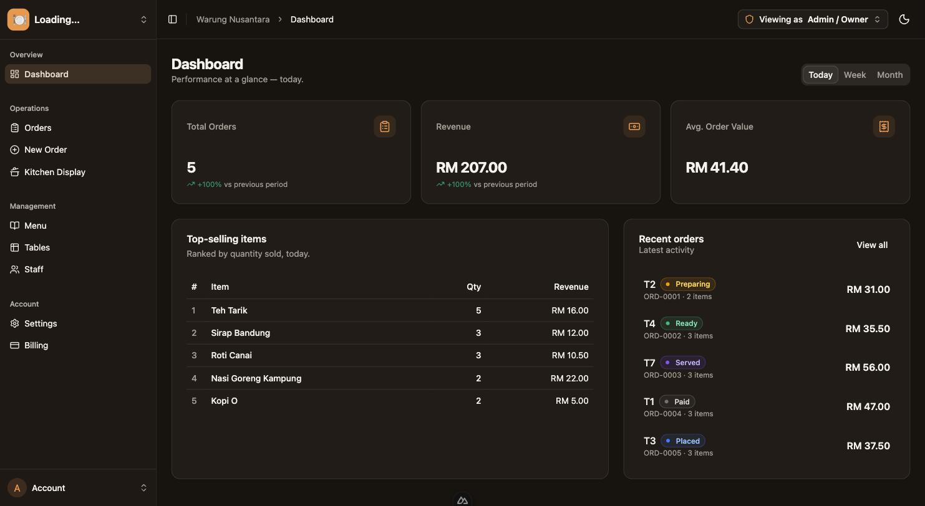Click the RM 207.00 revenue value
This screenshot has height=506, width=925.
tap(472, 168)
